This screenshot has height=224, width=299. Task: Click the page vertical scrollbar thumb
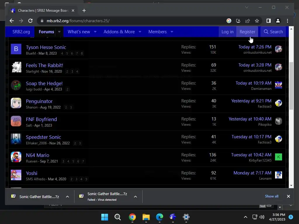click(291, 86)
